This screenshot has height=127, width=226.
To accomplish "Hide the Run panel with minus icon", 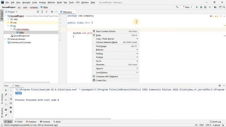I will click(224, 85).
